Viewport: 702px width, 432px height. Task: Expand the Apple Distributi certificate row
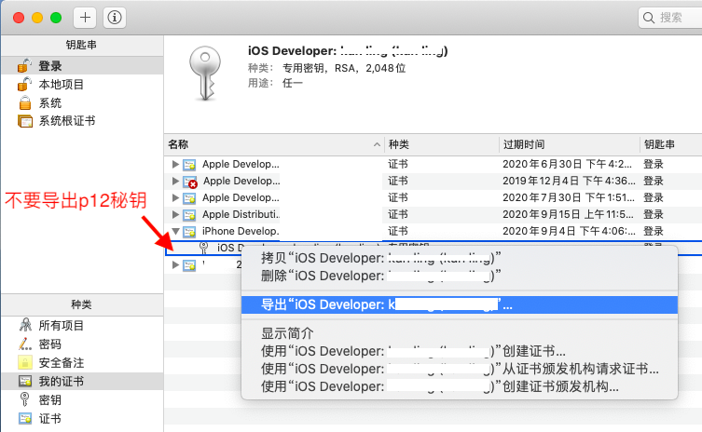coord(175,215)
